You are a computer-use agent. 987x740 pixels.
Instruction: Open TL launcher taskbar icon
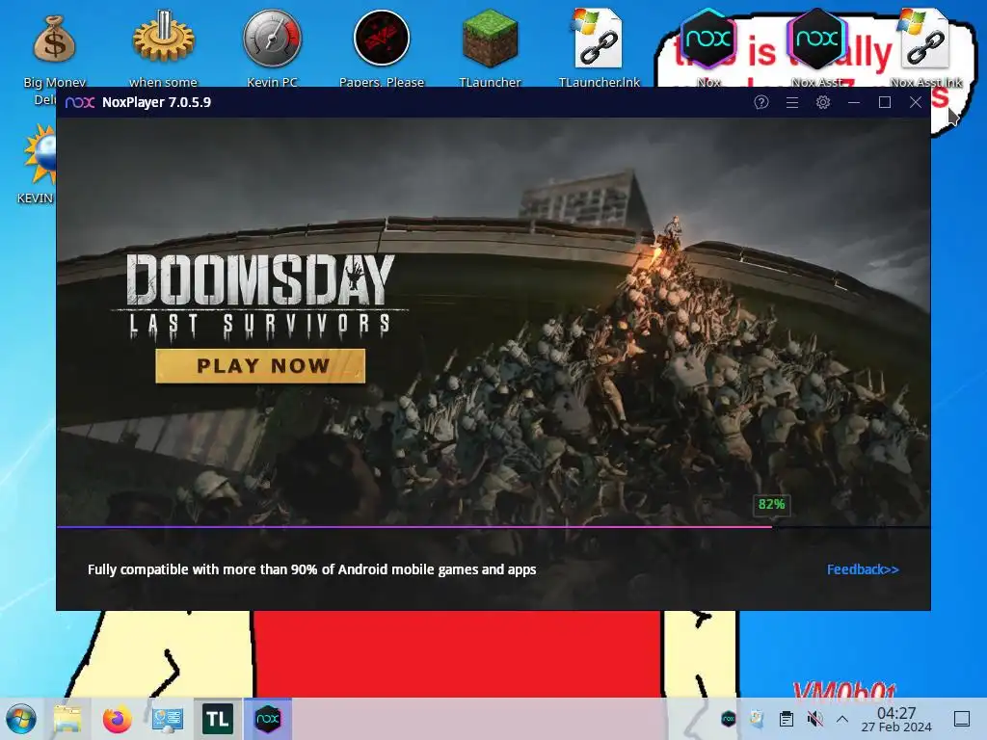(x=217, y=719)
